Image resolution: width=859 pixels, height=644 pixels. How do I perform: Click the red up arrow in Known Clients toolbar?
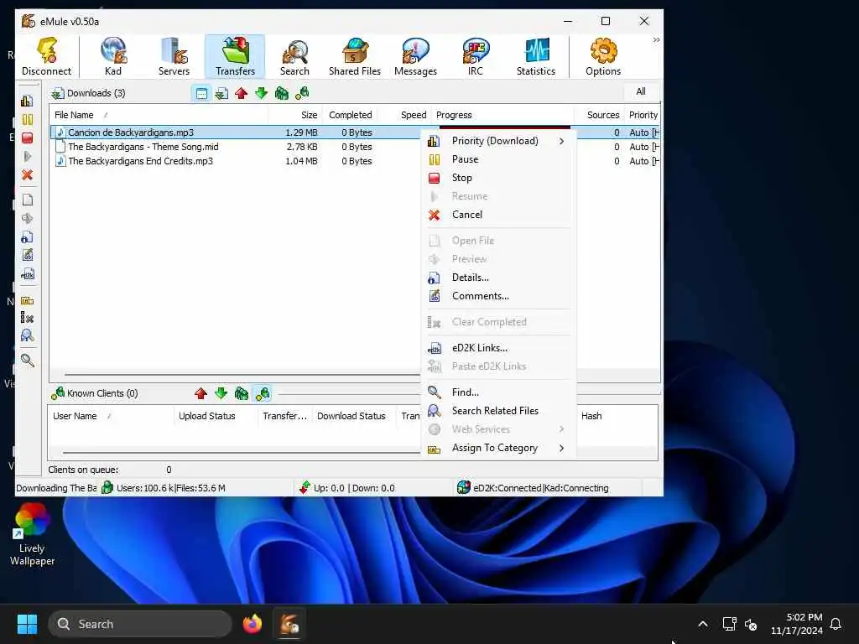pos(200,394)
